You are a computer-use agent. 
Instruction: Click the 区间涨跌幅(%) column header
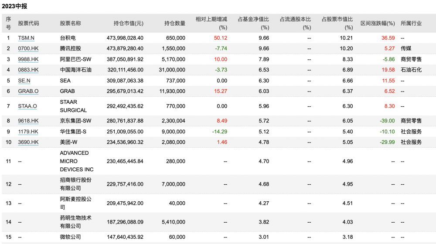378,24
